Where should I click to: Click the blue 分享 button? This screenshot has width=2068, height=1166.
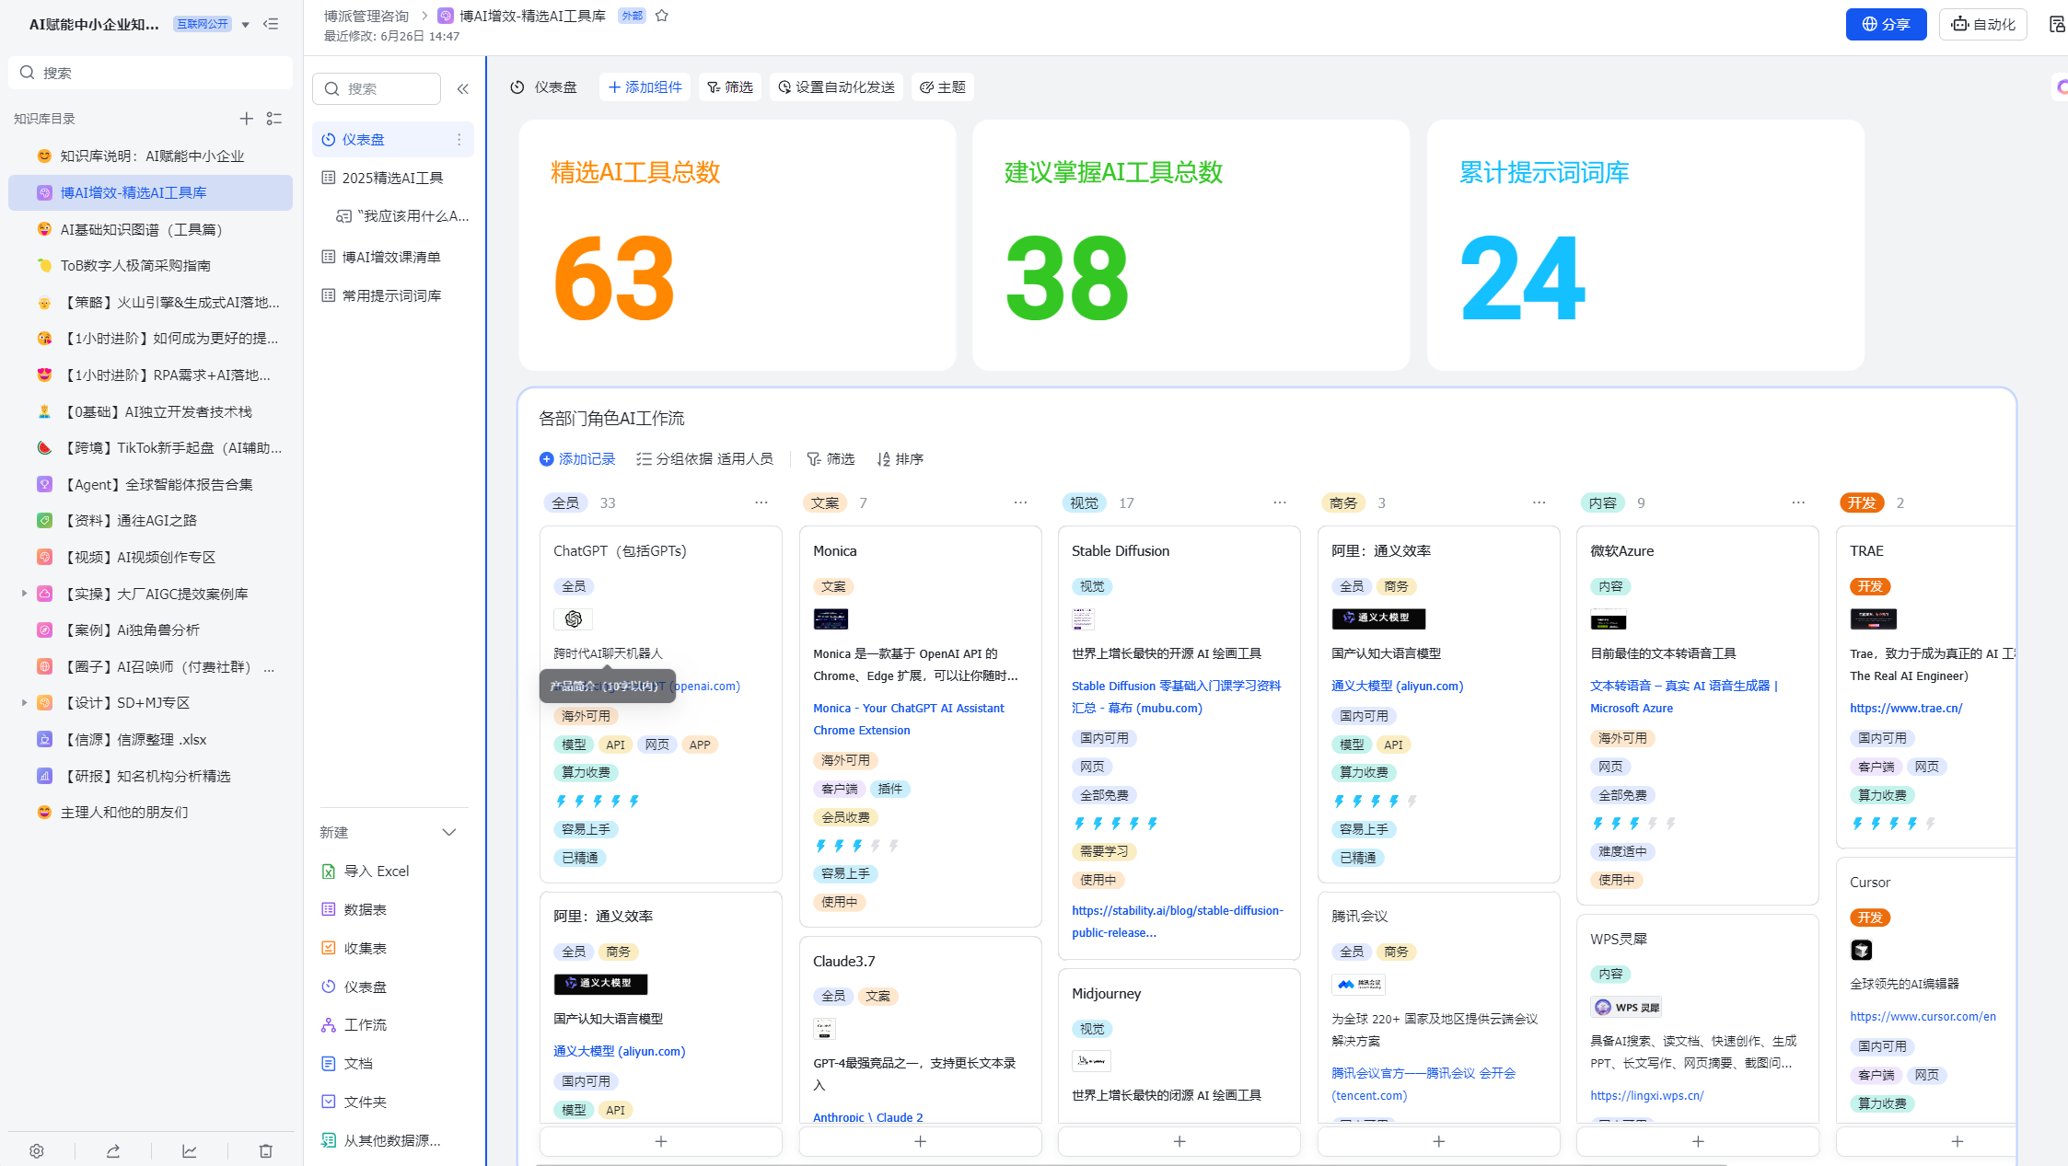(x=1886, y=25)
